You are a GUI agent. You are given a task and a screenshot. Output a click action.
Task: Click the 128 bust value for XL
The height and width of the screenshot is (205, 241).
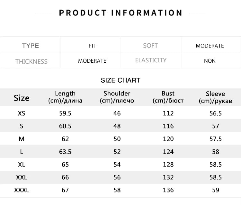pyautogui.click(x=168, y=165)
